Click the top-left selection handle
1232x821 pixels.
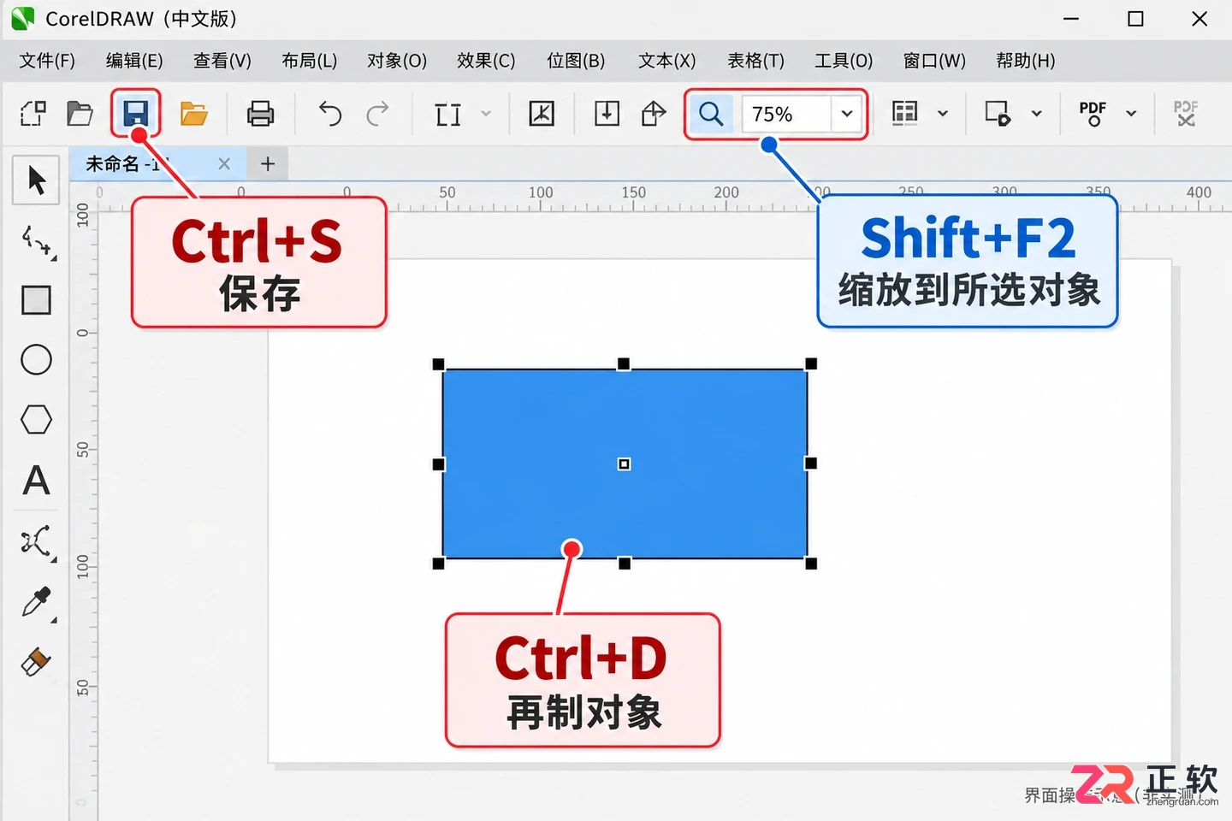pyautogui.click(x=438, y=364)
